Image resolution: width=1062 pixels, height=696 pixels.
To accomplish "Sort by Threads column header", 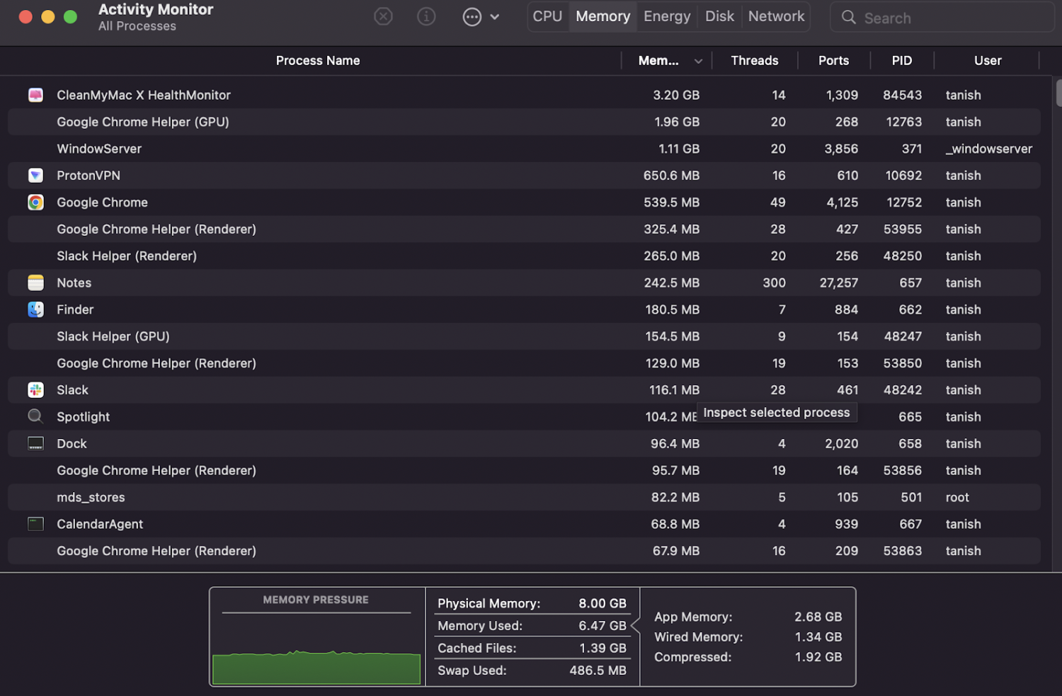I will pyautogui.click(x=755, y=61).
